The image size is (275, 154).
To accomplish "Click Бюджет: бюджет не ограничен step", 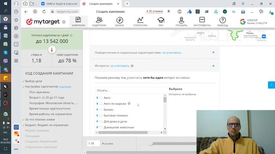I will tap(47, 125).
